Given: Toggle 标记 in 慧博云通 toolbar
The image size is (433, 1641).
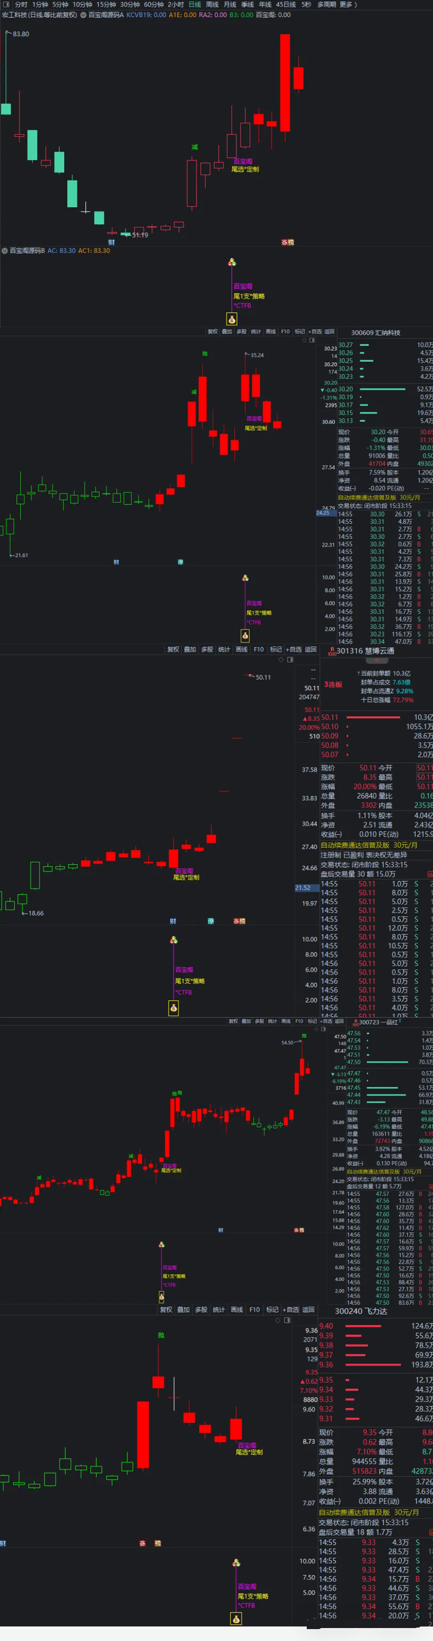Looking at the screenshot, I should [x=276, y=650].
